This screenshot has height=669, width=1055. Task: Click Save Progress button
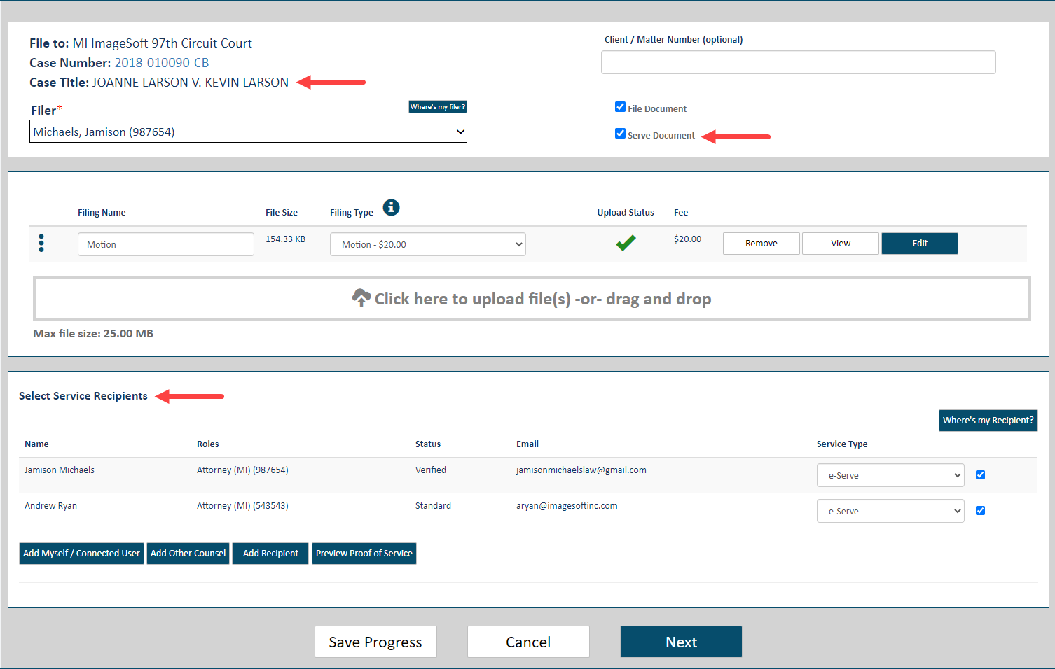[x=375, y=642]
